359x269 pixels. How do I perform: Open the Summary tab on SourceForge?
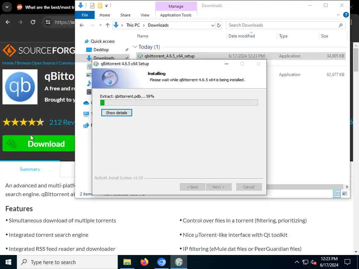[x=30, y=169]
